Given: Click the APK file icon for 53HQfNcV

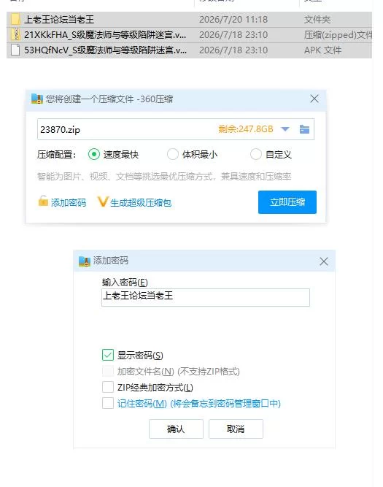Looking at the screenshot, I should tap(15, 50).
